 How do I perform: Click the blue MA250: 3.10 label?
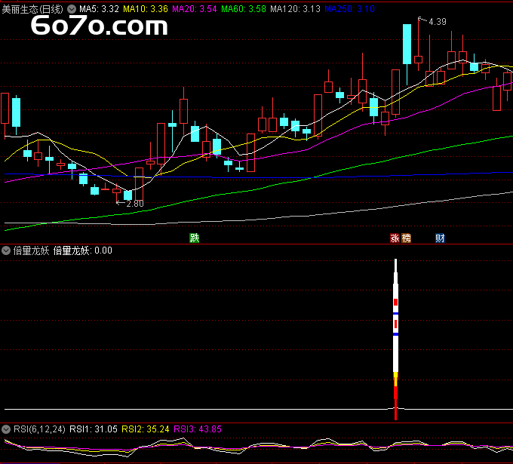click(350, 9)
